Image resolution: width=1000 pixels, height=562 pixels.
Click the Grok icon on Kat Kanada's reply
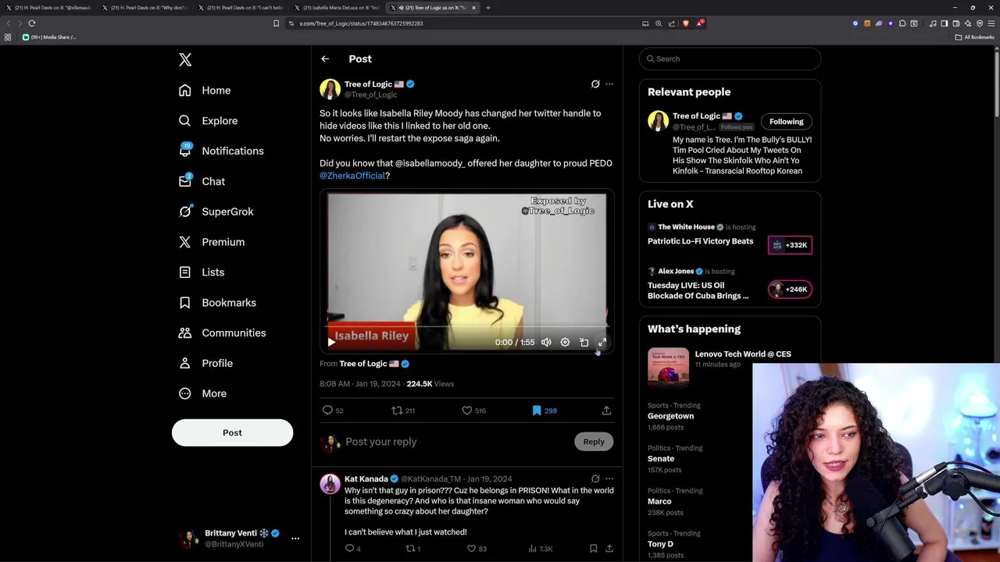pyautogui.click(x=595, y=479)
